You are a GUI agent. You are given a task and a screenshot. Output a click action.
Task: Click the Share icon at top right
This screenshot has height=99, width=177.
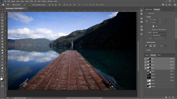175,5
